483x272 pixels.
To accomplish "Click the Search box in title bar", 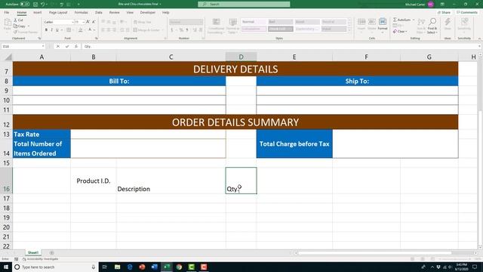I will [x=244, y=4].
